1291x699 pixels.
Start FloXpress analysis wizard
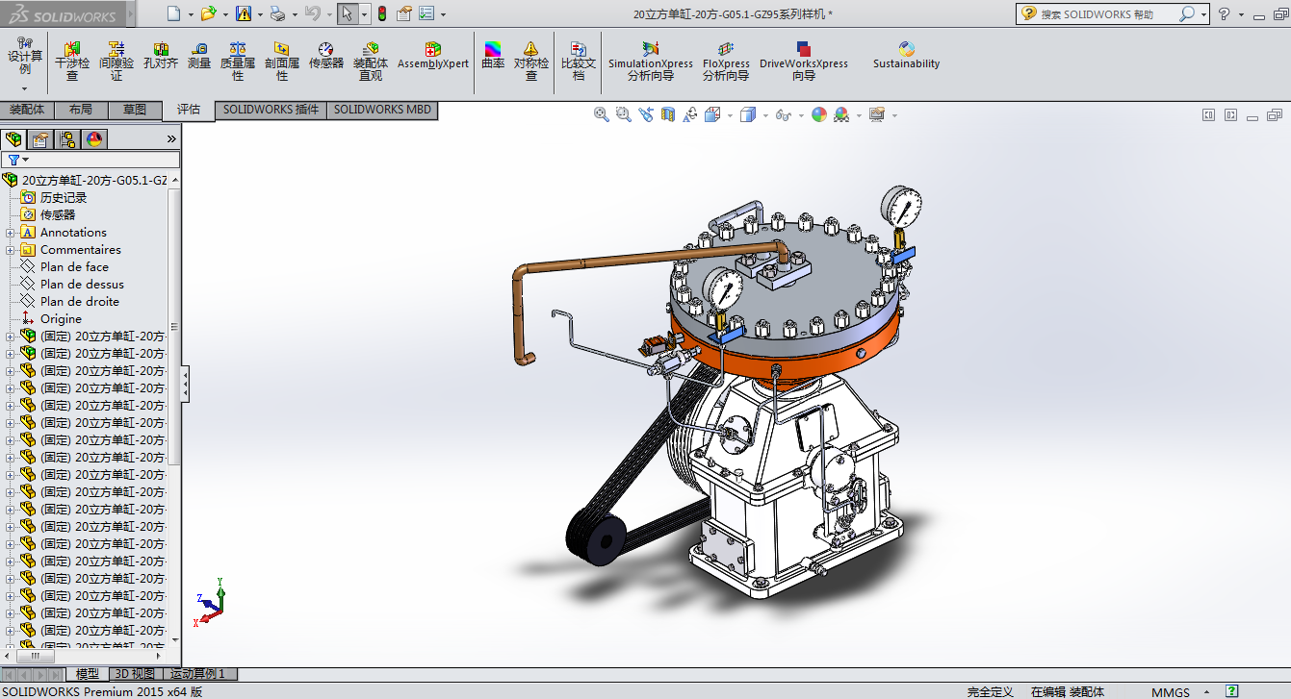coord(726,61)
